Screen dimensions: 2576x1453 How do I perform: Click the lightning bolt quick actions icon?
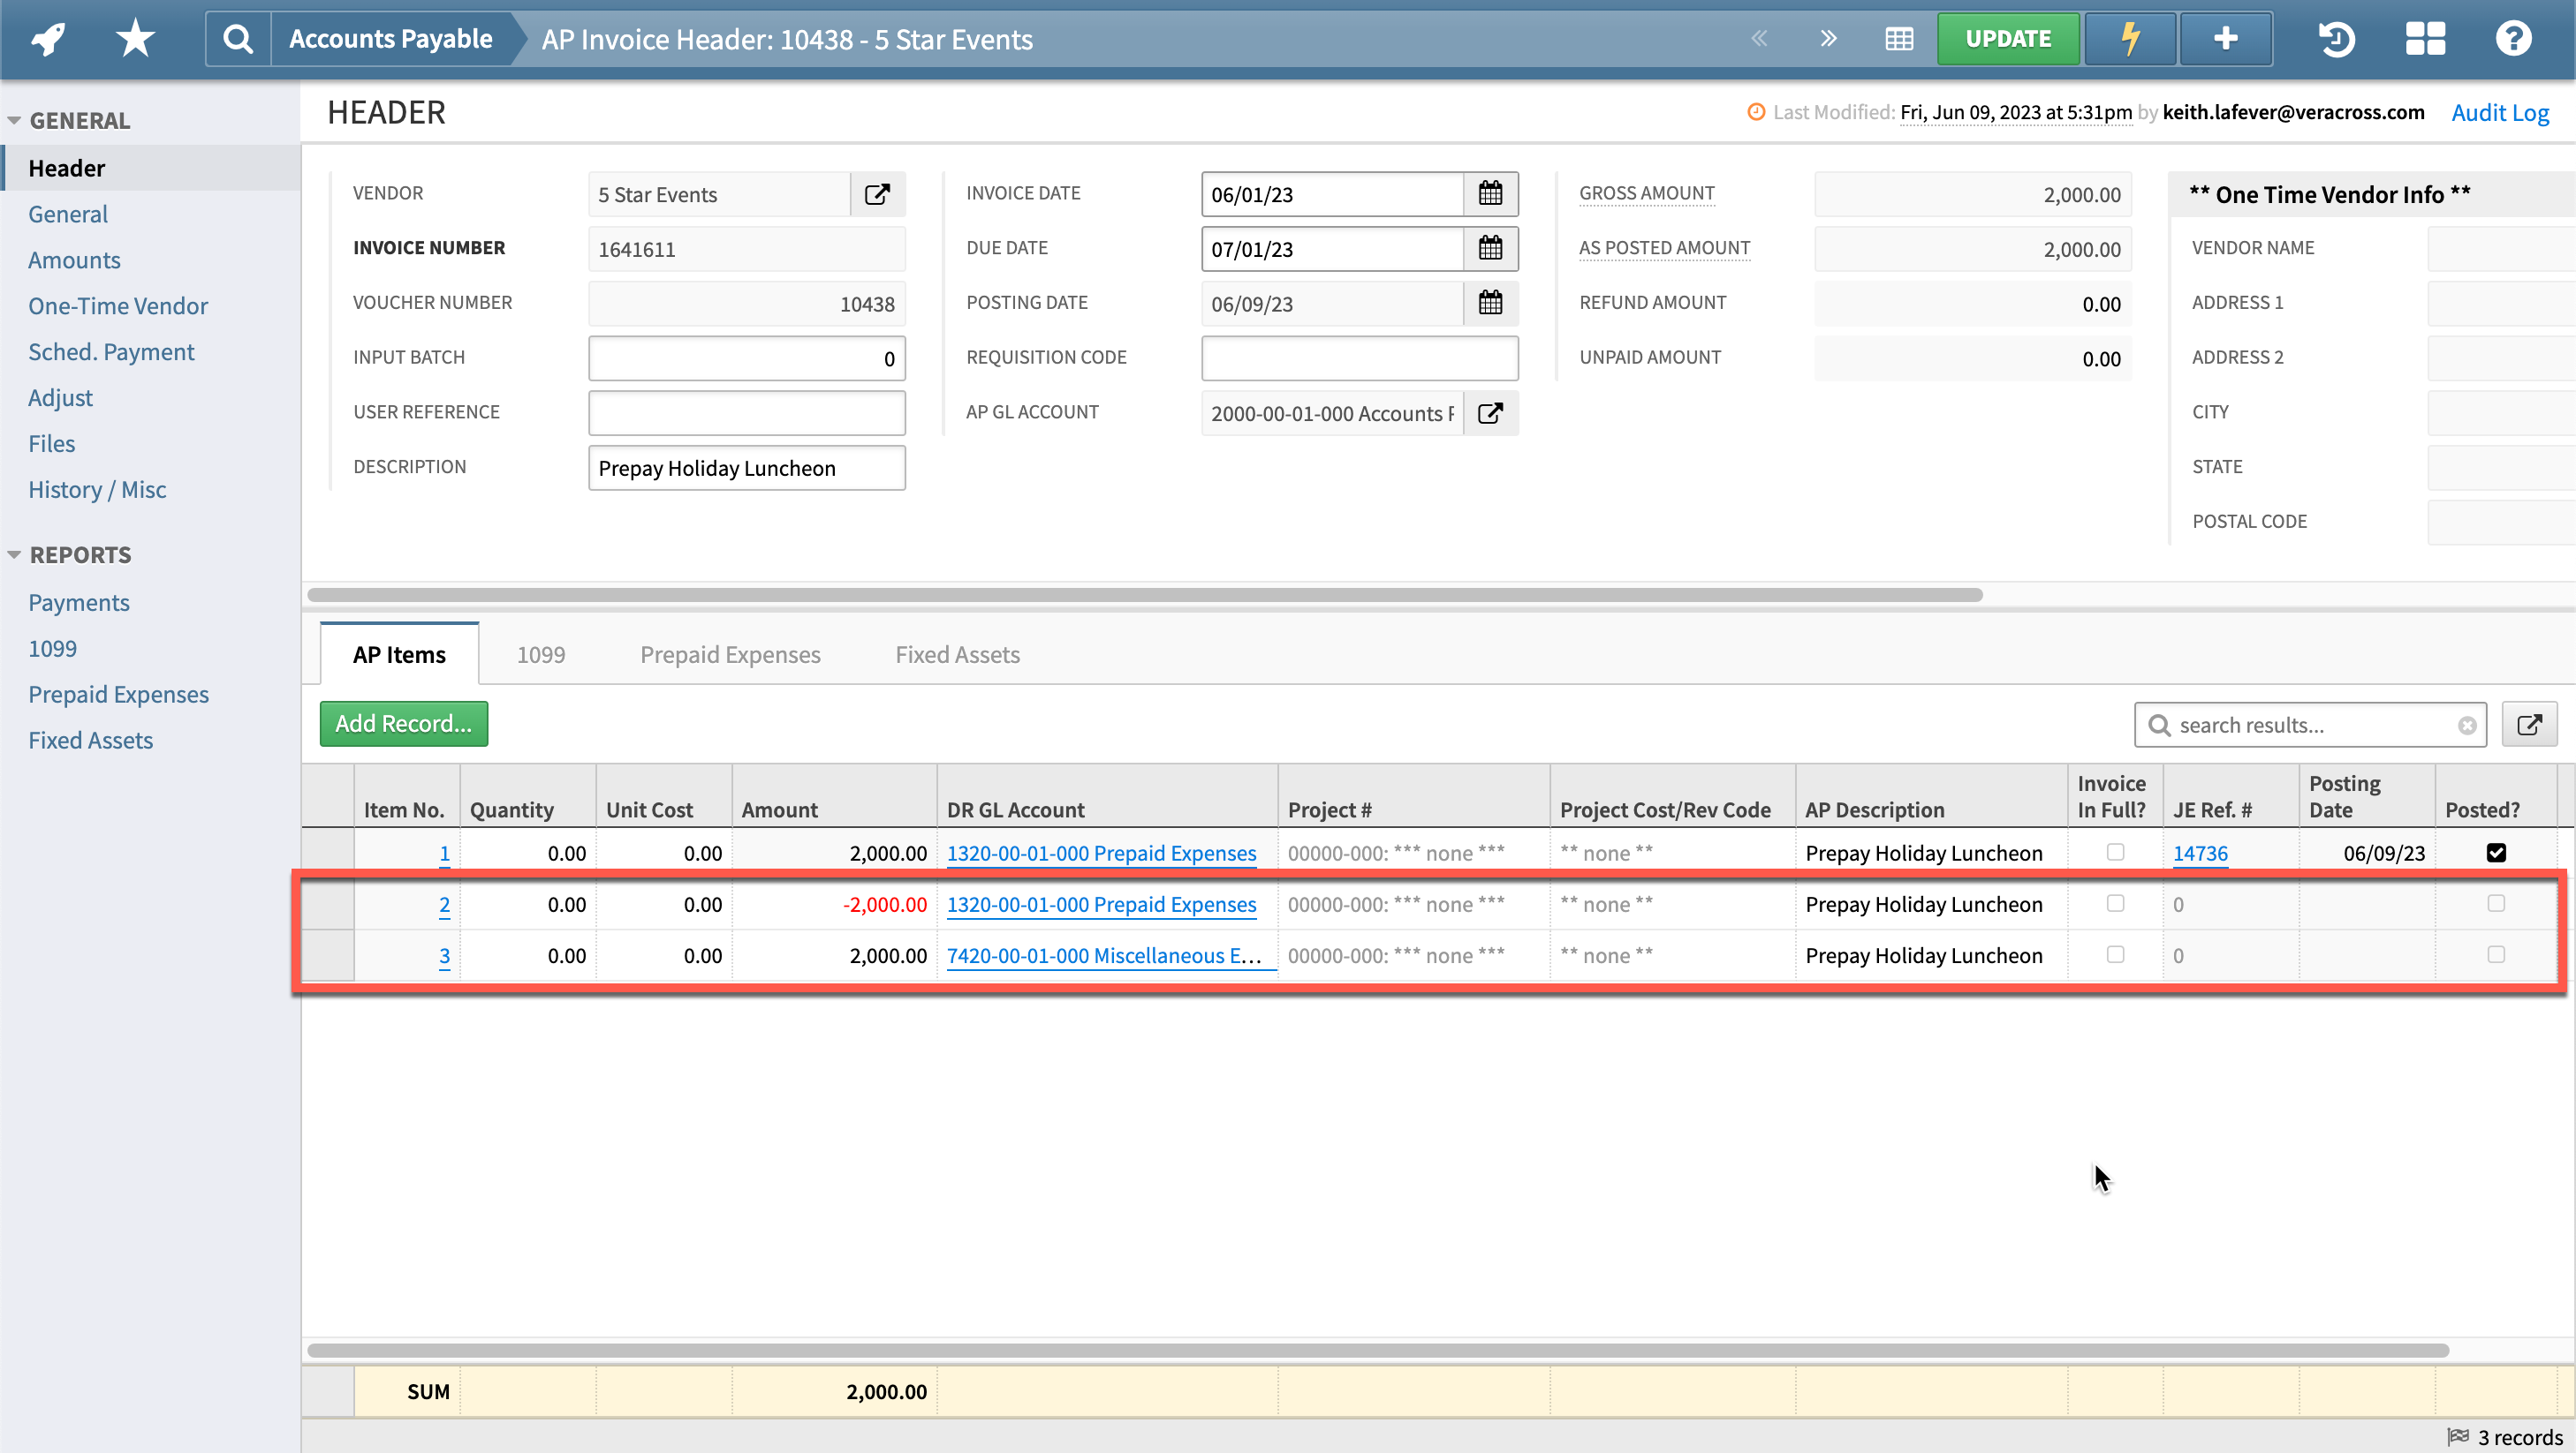[x=2129, y=38]
